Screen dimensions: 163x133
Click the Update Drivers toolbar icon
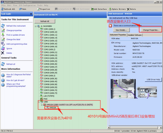point(110,9)
